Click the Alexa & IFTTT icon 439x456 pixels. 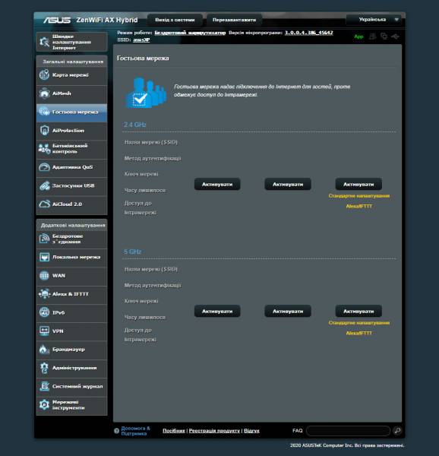click(44, 294)
